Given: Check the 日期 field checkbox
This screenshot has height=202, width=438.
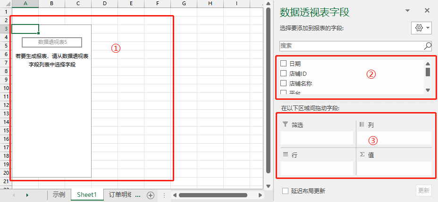Looking at the screenshot, I should click(x=283, y=63).
